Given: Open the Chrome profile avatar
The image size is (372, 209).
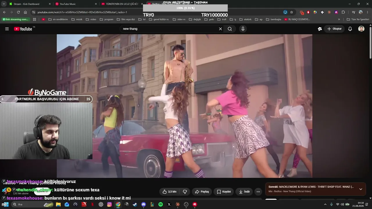Looking at the screenshot, I should 360,12.
